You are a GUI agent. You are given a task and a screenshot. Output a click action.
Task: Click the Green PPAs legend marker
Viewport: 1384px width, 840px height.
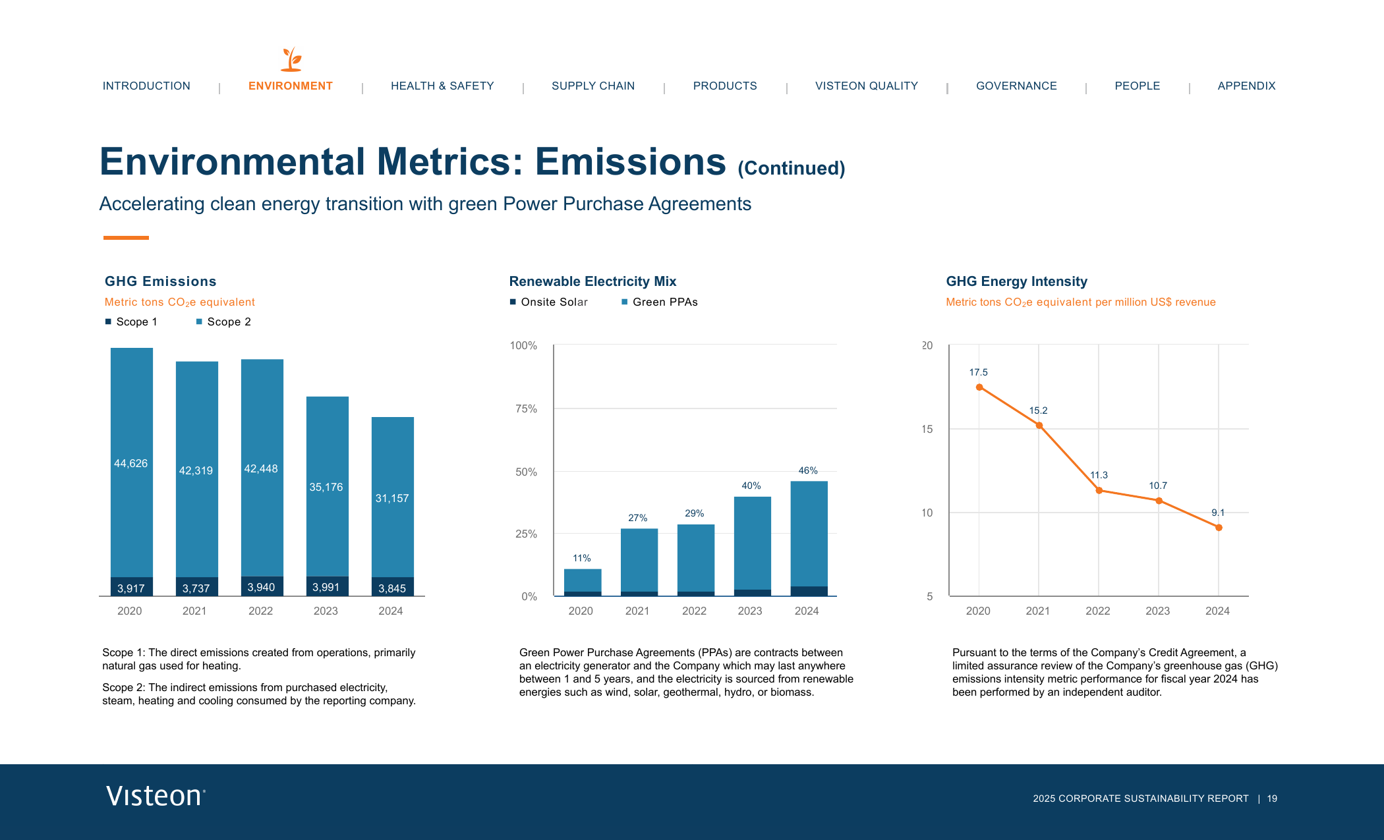click(625, 302)
